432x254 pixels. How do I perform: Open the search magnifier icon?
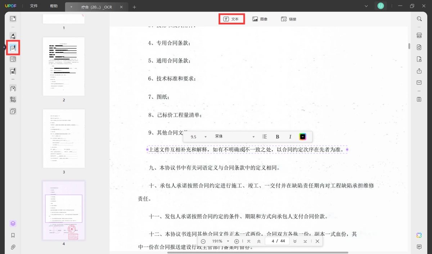click(x=419, y=19)
